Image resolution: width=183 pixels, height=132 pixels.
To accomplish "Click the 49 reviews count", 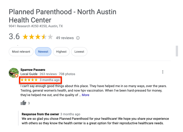I will pyautogui.click(x=65, y=38).
